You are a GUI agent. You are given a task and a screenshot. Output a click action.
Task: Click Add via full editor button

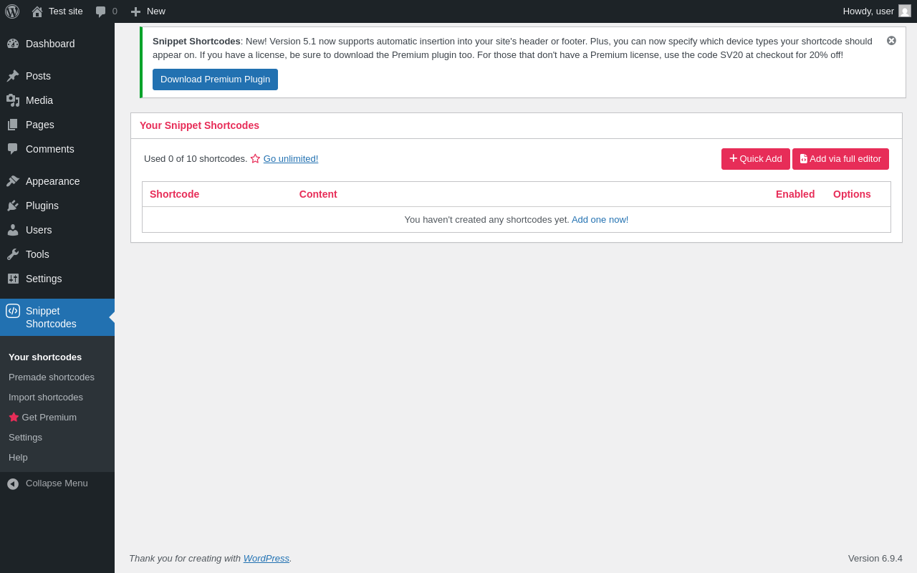(840, 159)
